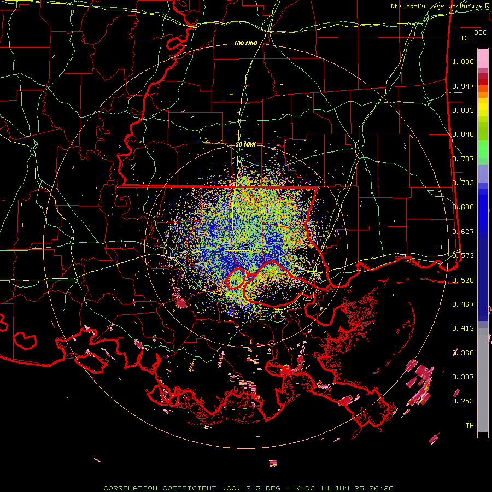Click the 0.733 scale value
Screen dimensions: 492x492
pos(463,183)
